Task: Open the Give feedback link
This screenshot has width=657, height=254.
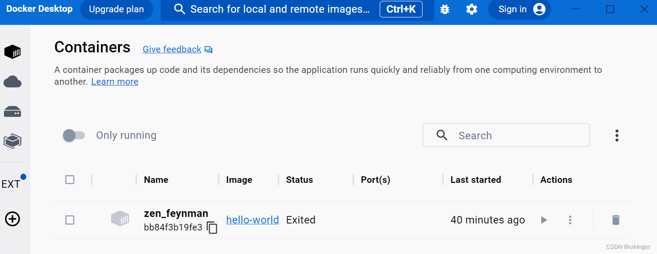Action: [172, 49]
